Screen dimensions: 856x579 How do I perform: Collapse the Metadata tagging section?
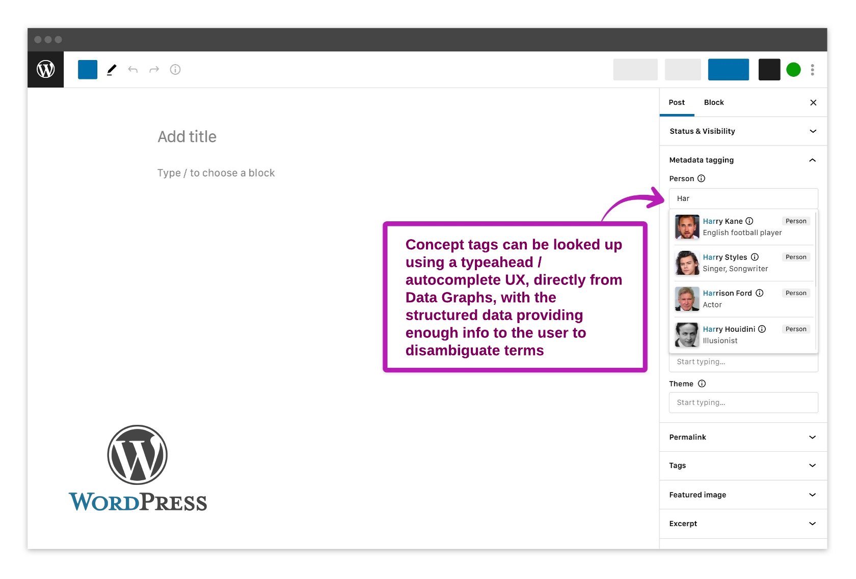pyautogui.click(x=812, y=160)
